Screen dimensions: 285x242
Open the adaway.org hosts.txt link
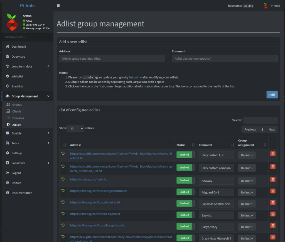pyautogui.click(x=89, y=179)
